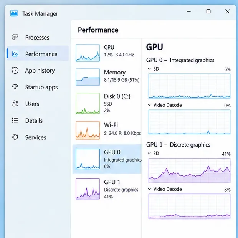The height and width of the screenshot is (238, 238).
Task: Minimize the Task Manager window
Action: point(188,11)
